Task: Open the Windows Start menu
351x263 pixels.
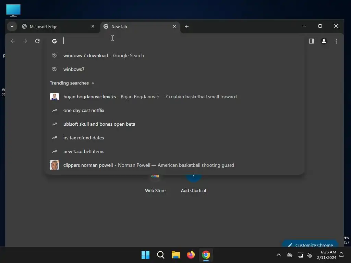Action: click(145, 255)
